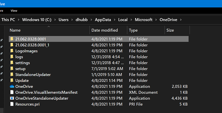Click the OneDrive cloud application icon
222x113 pixels.
click(x=12, y=86)
